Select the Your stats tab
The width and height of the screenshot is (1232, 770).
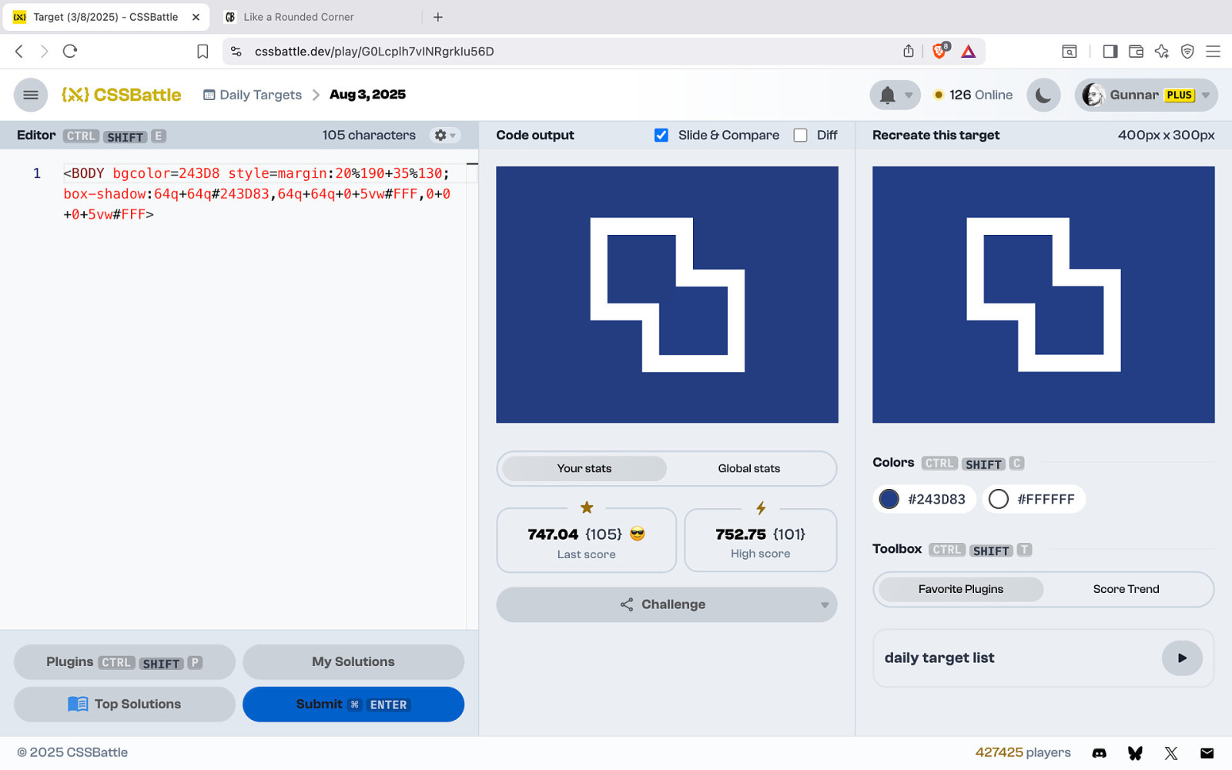pos(584,468)
